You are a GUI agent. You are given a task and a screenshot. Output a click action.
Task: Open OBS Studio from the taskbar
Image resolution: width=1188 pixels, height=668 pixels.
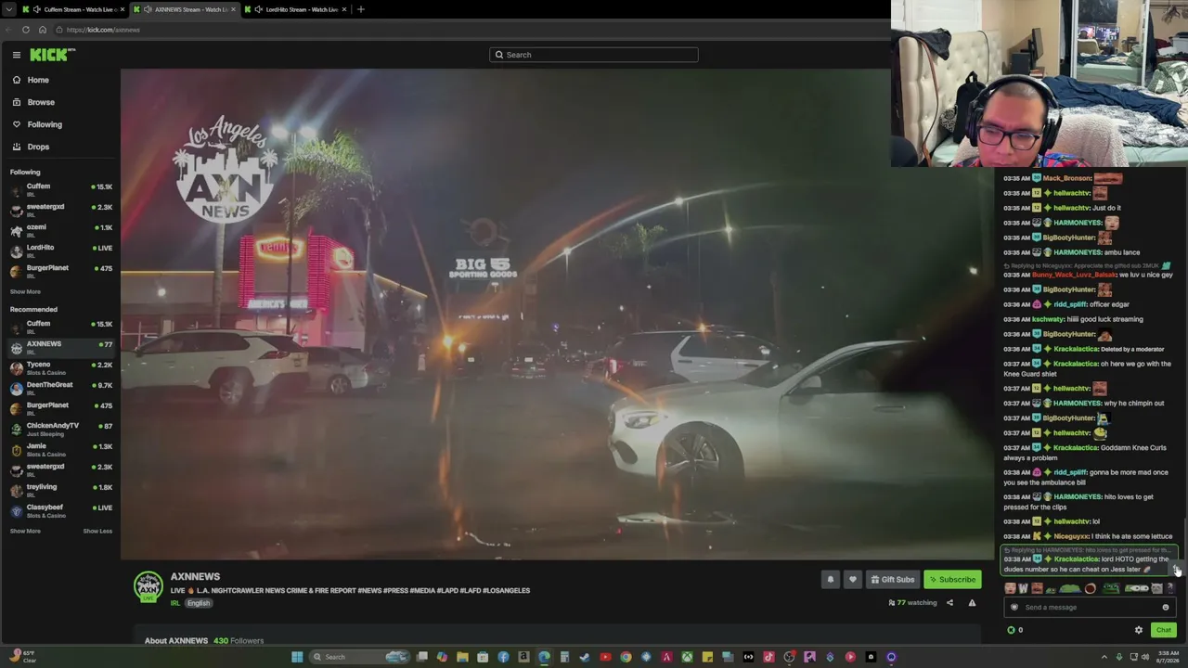(x=789, y=657)
